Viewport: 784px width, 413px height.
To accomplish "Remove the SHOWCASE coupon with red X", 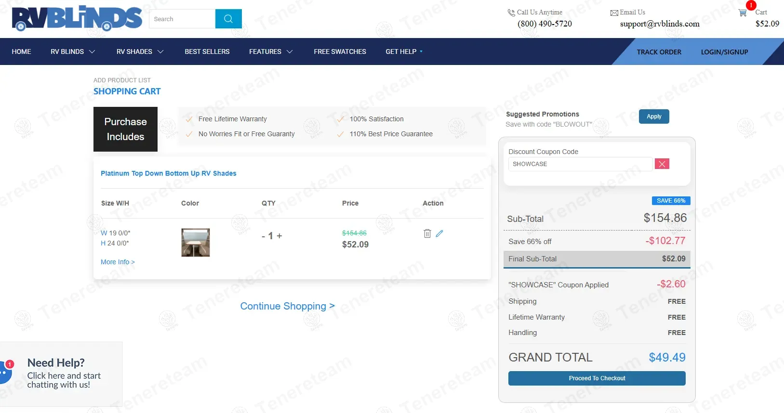I will point(662,164).
